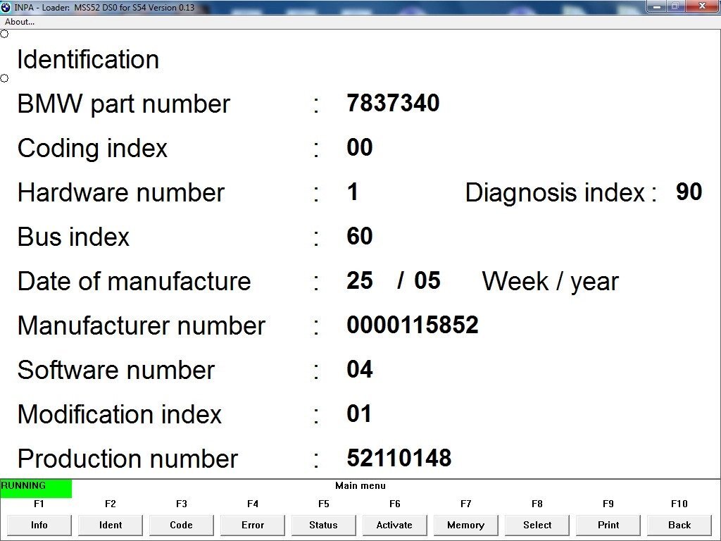The height and width of the screenshot is (541, 721).
Task: Maximize the INPA Loader window
Action: click(676, 6)
